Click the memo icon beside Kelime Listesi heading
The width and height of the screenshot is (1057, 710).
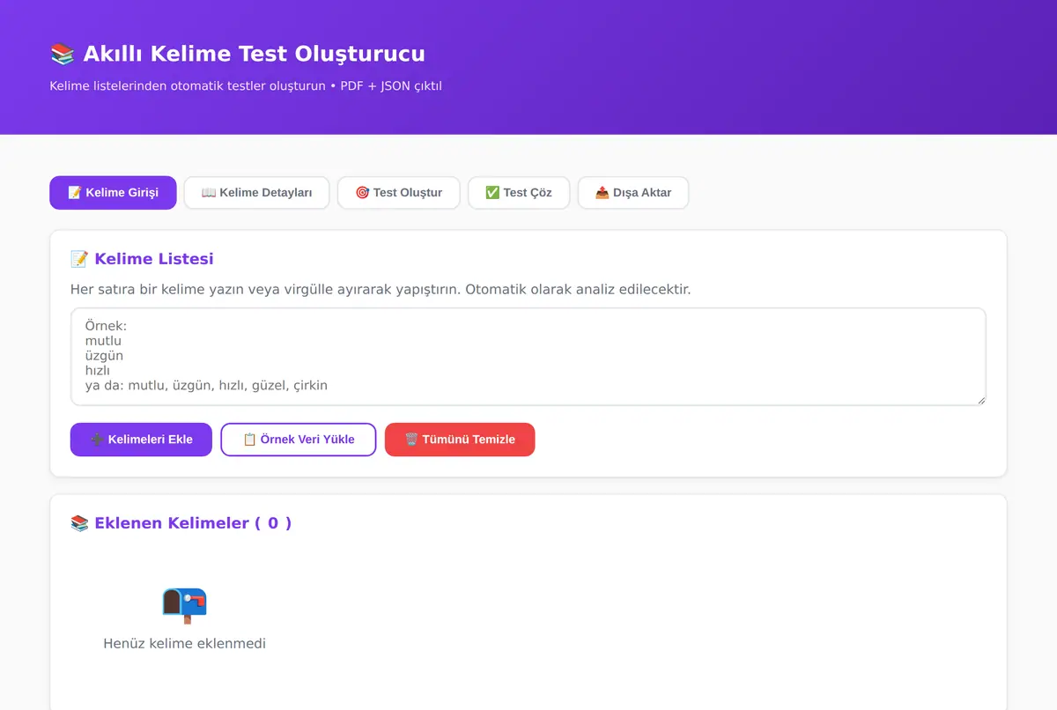79,259
